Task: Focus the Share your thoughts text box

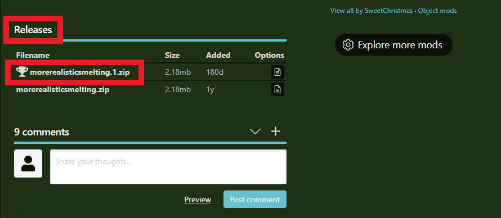Action: point(168,167)
